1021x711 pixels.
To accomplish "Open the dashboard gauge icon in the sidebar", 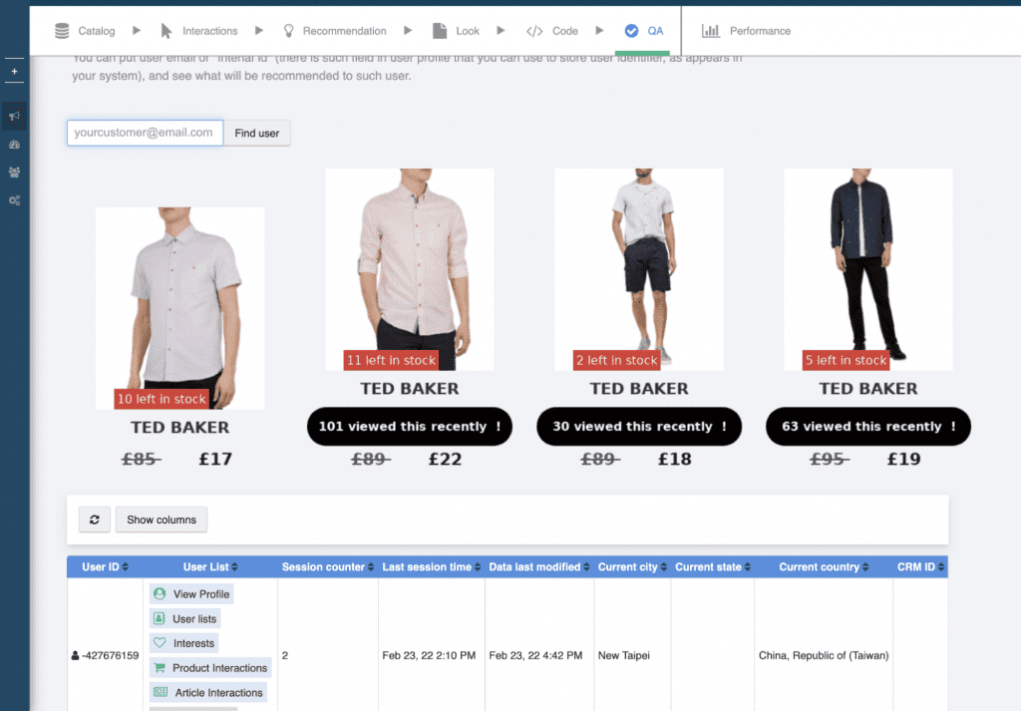I will 14,145.
